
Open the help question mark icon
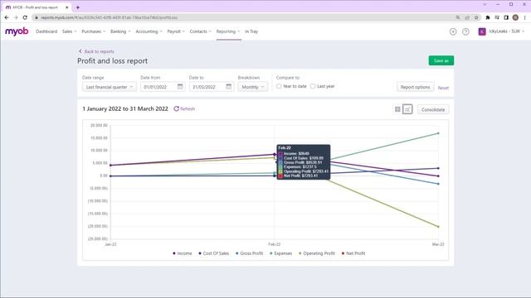click(465, 31)
